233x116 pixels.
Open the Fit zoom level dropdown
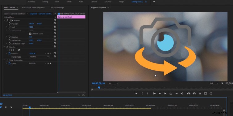point(113,83)
